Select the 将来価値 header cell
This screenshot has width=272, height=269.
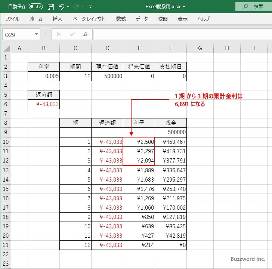[139, 67]
